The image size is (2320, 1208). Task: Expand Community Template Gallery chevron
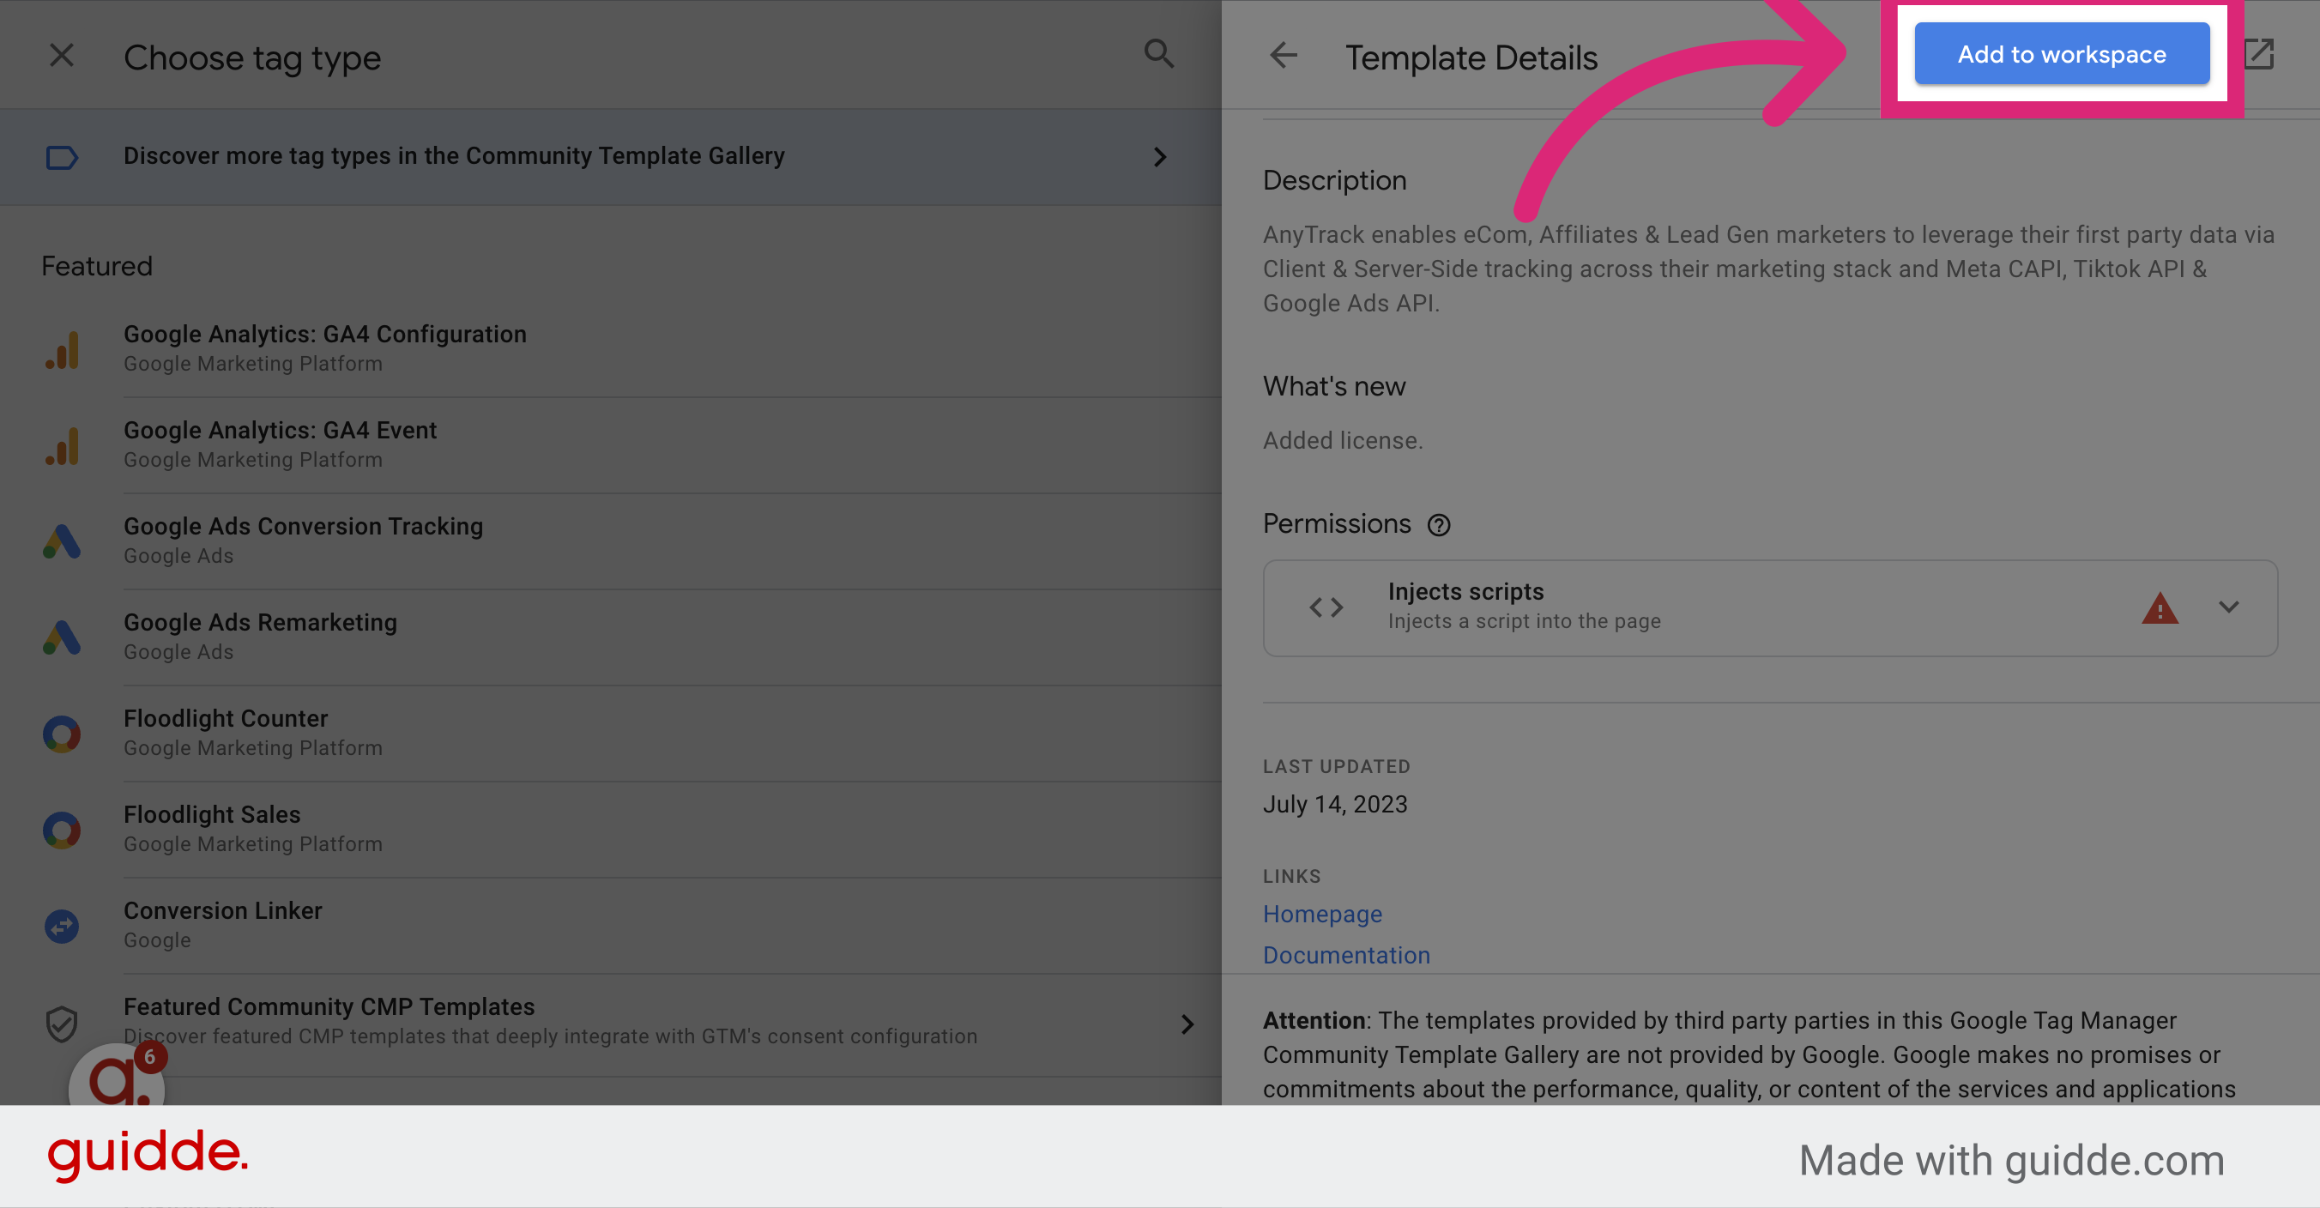click(x=1160, y=157)
